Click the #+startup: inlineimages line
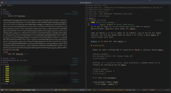 (98, 16)
